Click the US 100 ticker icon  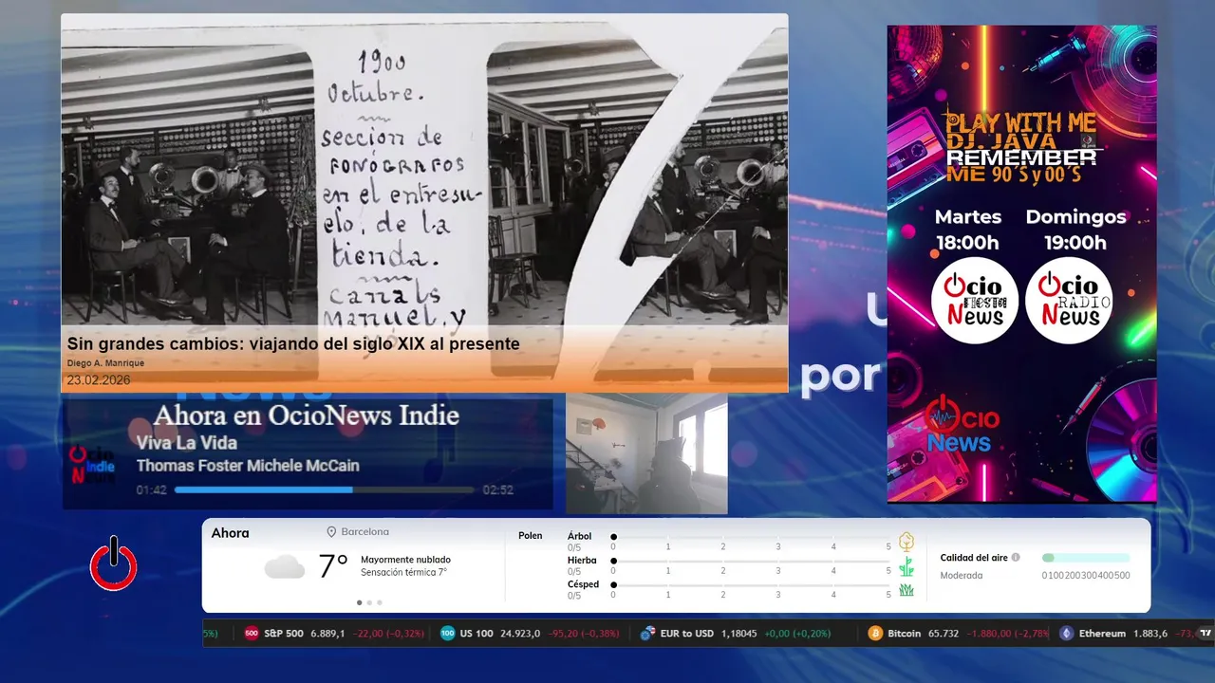[x=448, y=634]
